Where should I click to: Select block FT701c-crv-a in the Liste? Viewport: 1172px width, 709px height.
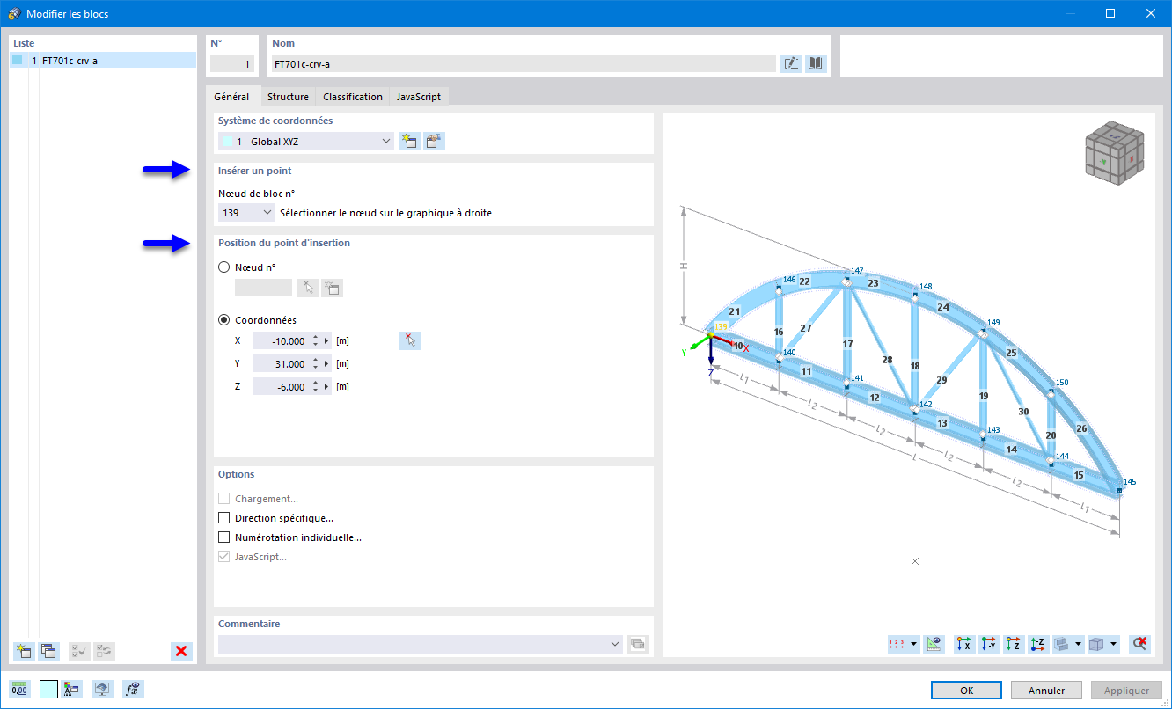tap(103, 61)
